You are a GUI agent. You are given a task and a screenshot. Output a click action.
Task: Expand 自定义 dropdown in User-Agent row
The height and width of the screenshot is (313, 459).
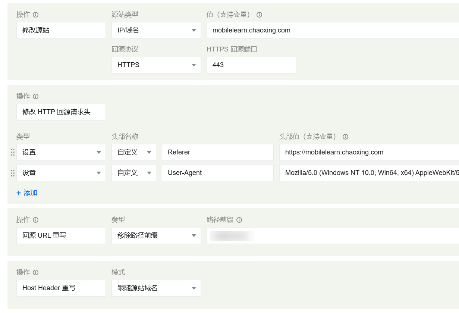[x=133, y=173]
